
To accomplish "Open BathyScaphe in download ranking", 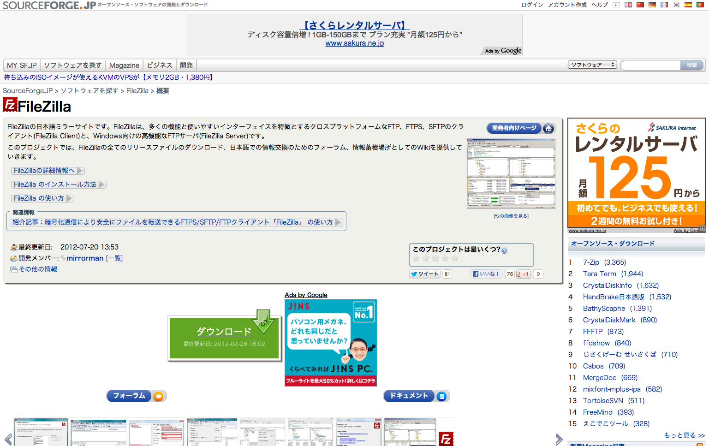I will coord(604,309).
